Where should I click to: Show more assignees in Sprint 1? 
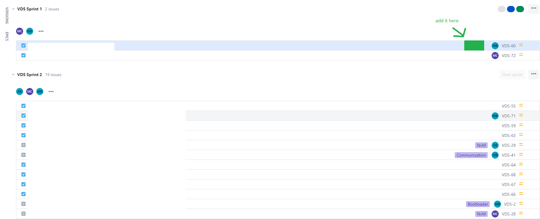click(x=41, y=31)
